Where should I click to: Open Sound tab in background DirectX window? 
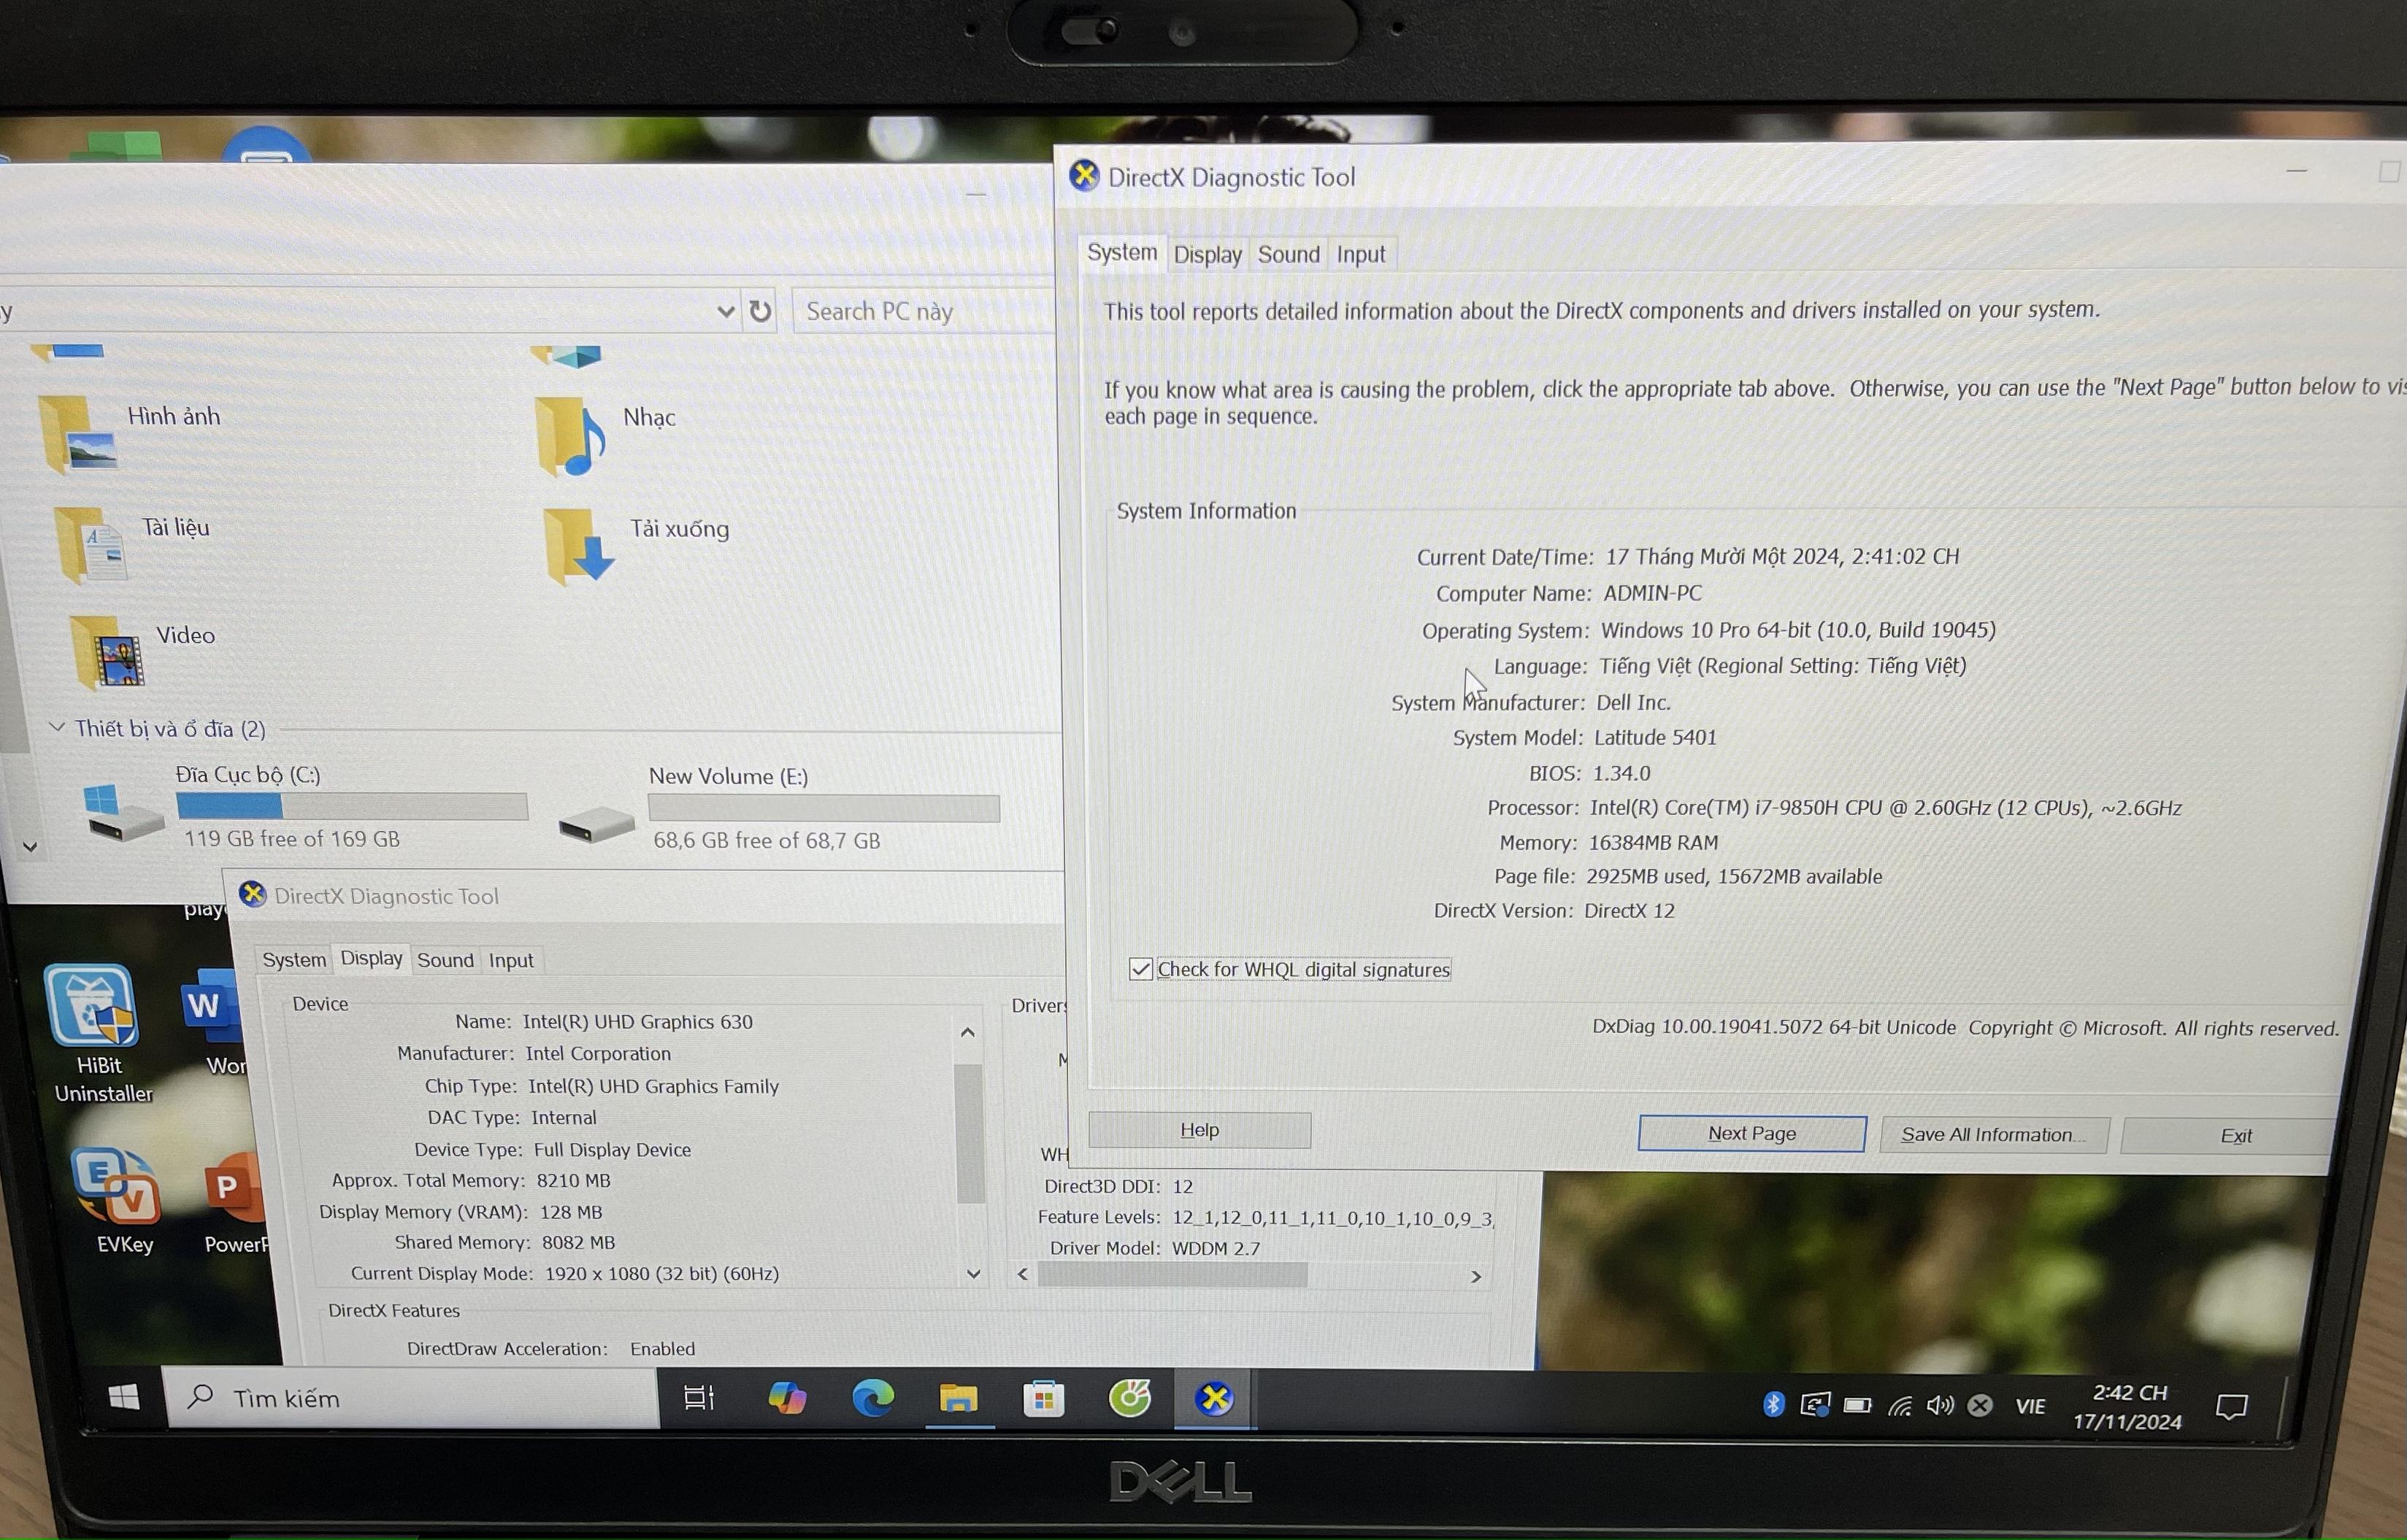pyautogui.click(x=445, y=960)
